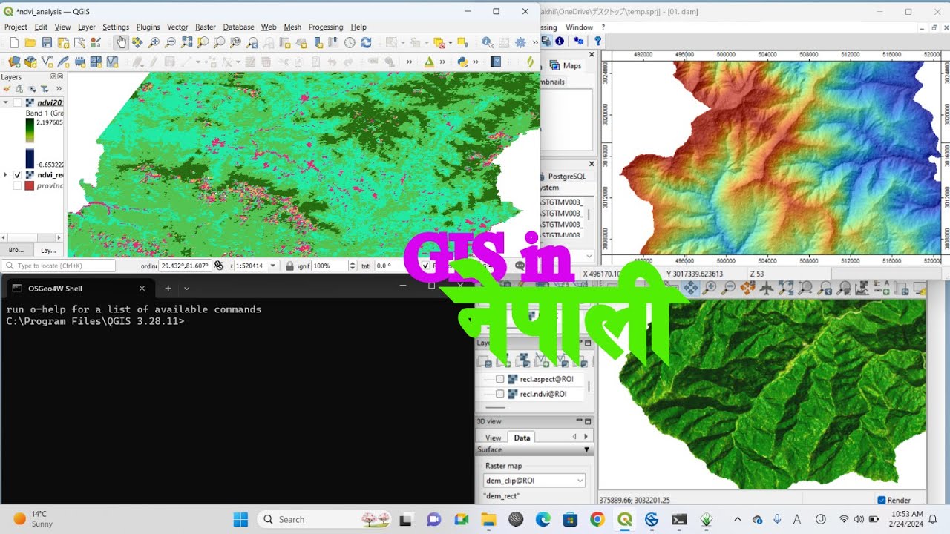Toggle ndvi20 layer visibility checkbox
Screen dimensions: 950x534
(17, 103)
